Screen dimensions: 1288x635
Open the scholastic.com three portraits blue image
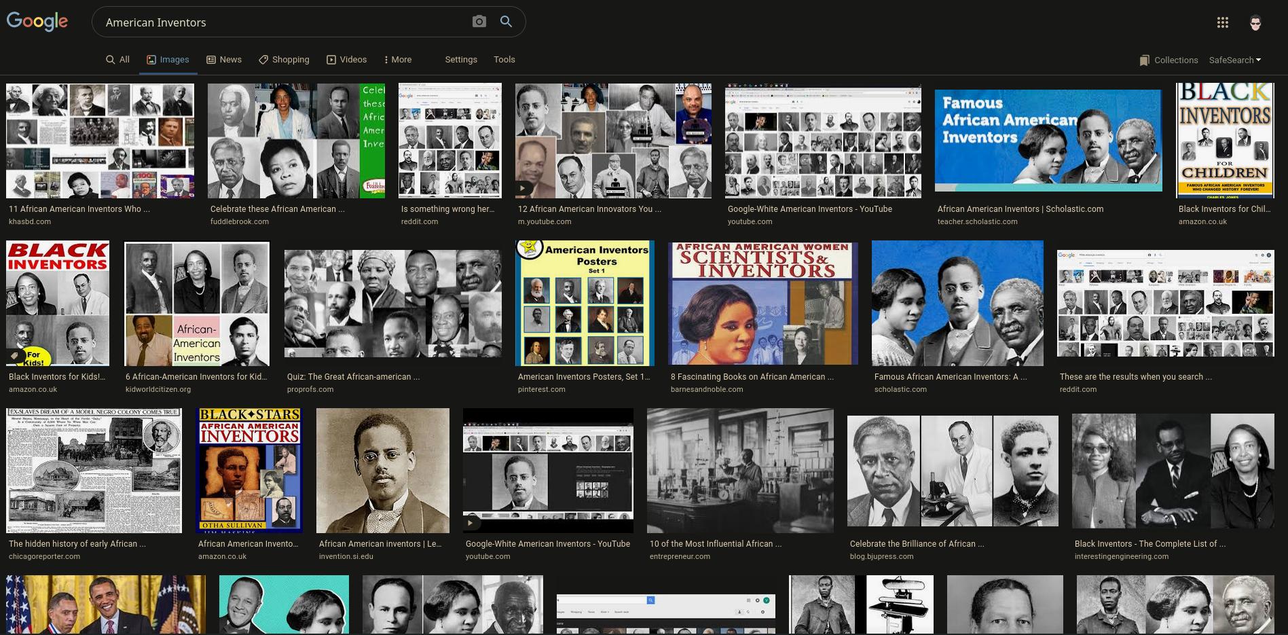point(957,304)
